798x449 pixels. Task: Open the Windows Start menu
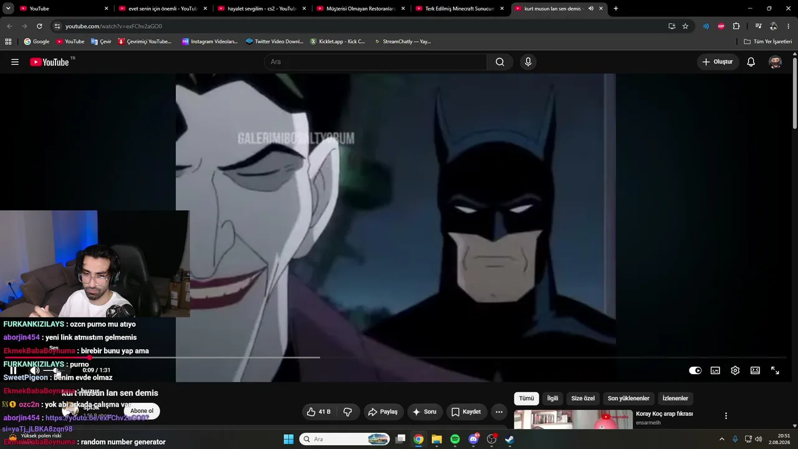(x=289, y=439)
